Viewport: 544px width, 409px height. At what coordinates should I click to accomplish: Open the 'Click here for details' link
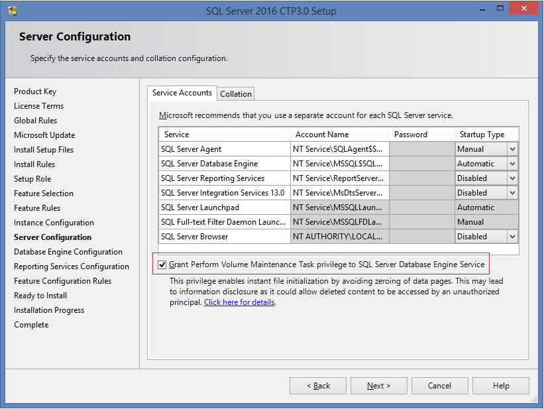(239, 302)
